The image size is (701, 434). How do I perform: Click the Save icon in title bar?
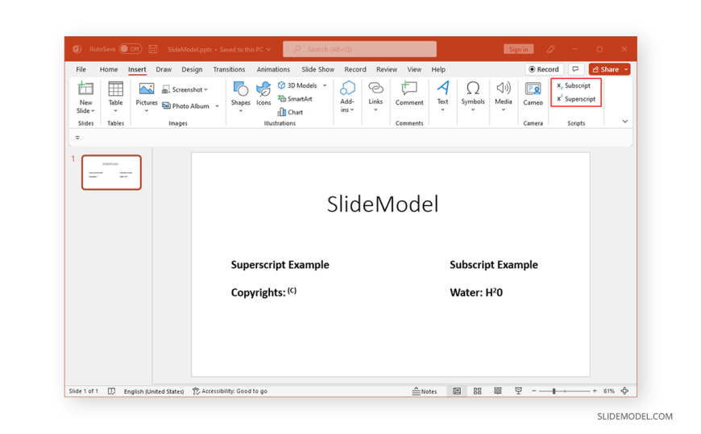tap(153, 49)
